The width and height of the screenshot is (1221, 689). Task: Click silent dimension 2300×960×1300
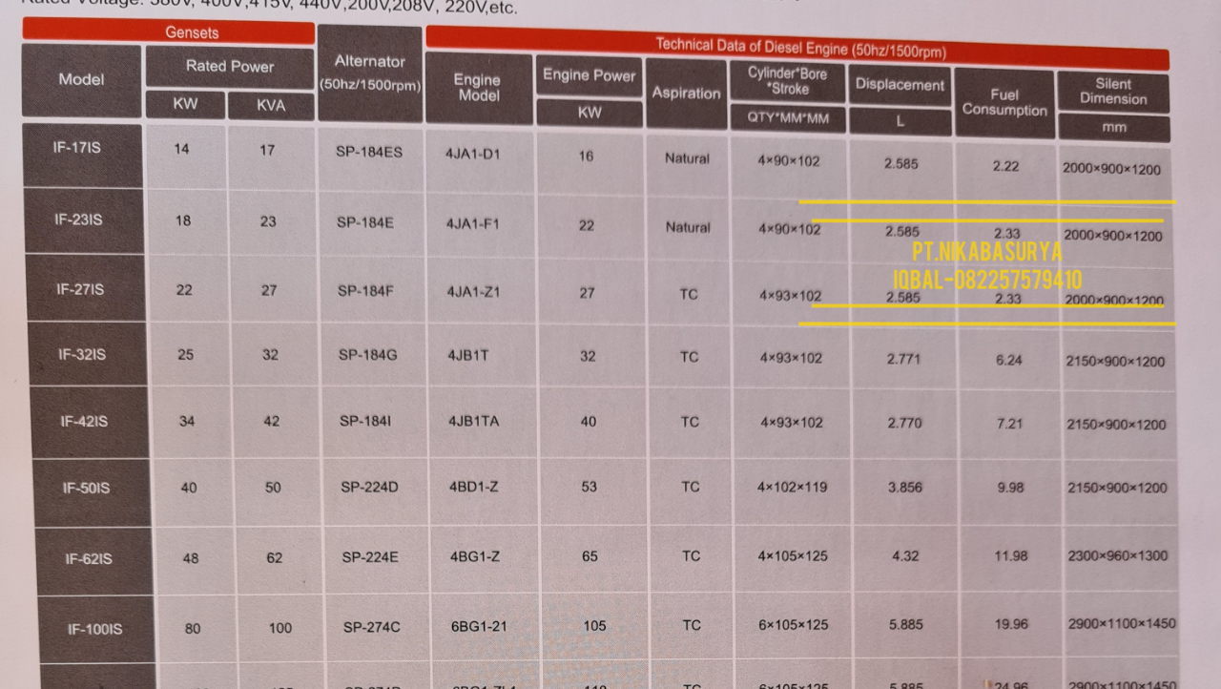coord(1118,555)
